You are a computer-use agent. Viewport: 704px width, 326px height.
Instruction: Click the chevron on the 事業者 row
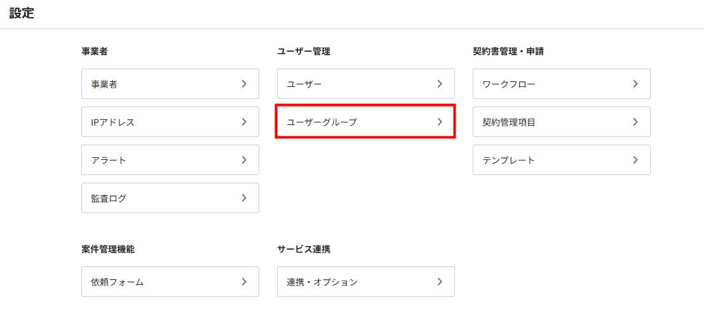click(244, 84)
